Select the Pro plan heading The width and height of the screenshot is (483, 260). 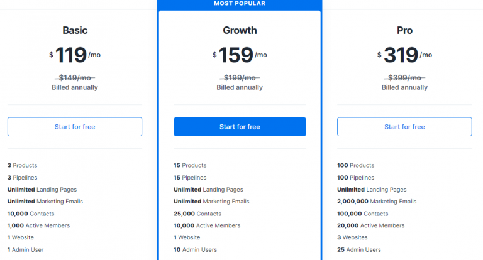pyautogui.click(x=404, y=31)
